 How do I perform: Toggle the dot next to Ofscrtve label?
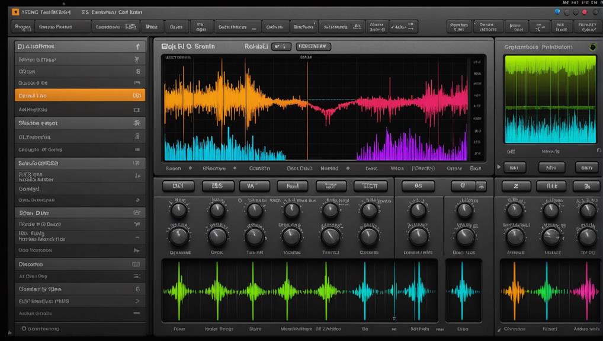235,168
